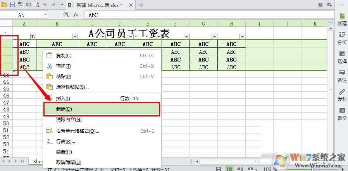Click the Save icon in quick toolbar
Image resolution: width=348 pixels, height=171 pixels.
[12, 5]
